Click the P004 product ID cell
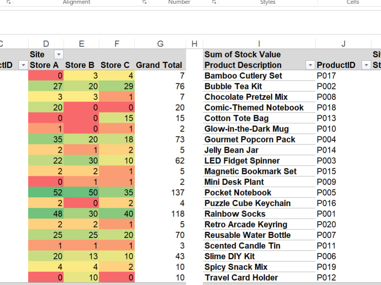The height and width of the screenshot is (285, 381). point(343,139)
